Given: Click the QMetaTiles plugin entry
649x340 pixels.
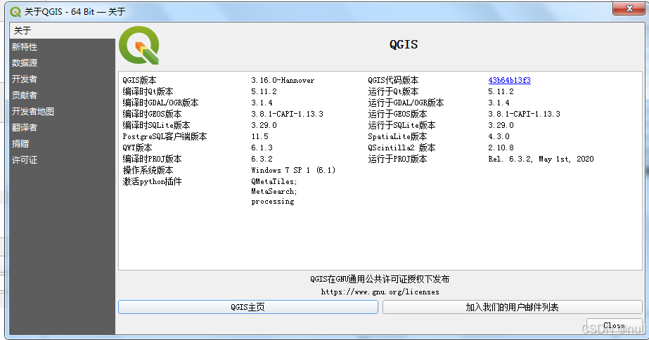Looking at the screenshot, I should pyautogui.click(x=274, y=181).
